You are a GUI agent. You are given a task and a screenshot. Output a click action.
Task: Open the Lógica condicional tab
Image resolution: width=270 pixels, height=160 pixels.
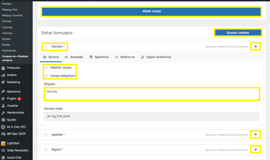pyautogui.click(x=156, y=57)
